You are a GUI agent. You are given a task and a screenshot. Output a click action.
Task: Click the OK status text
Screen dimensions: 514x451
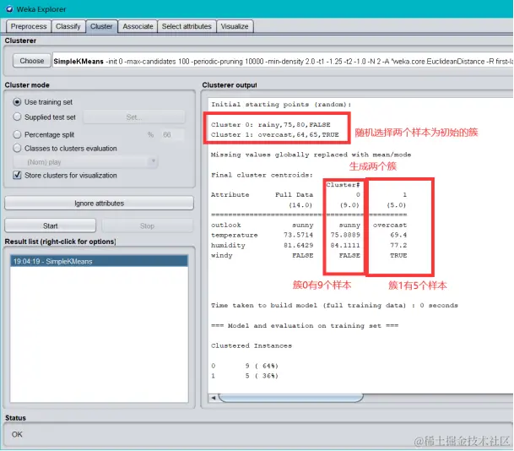tap(17, 434)
